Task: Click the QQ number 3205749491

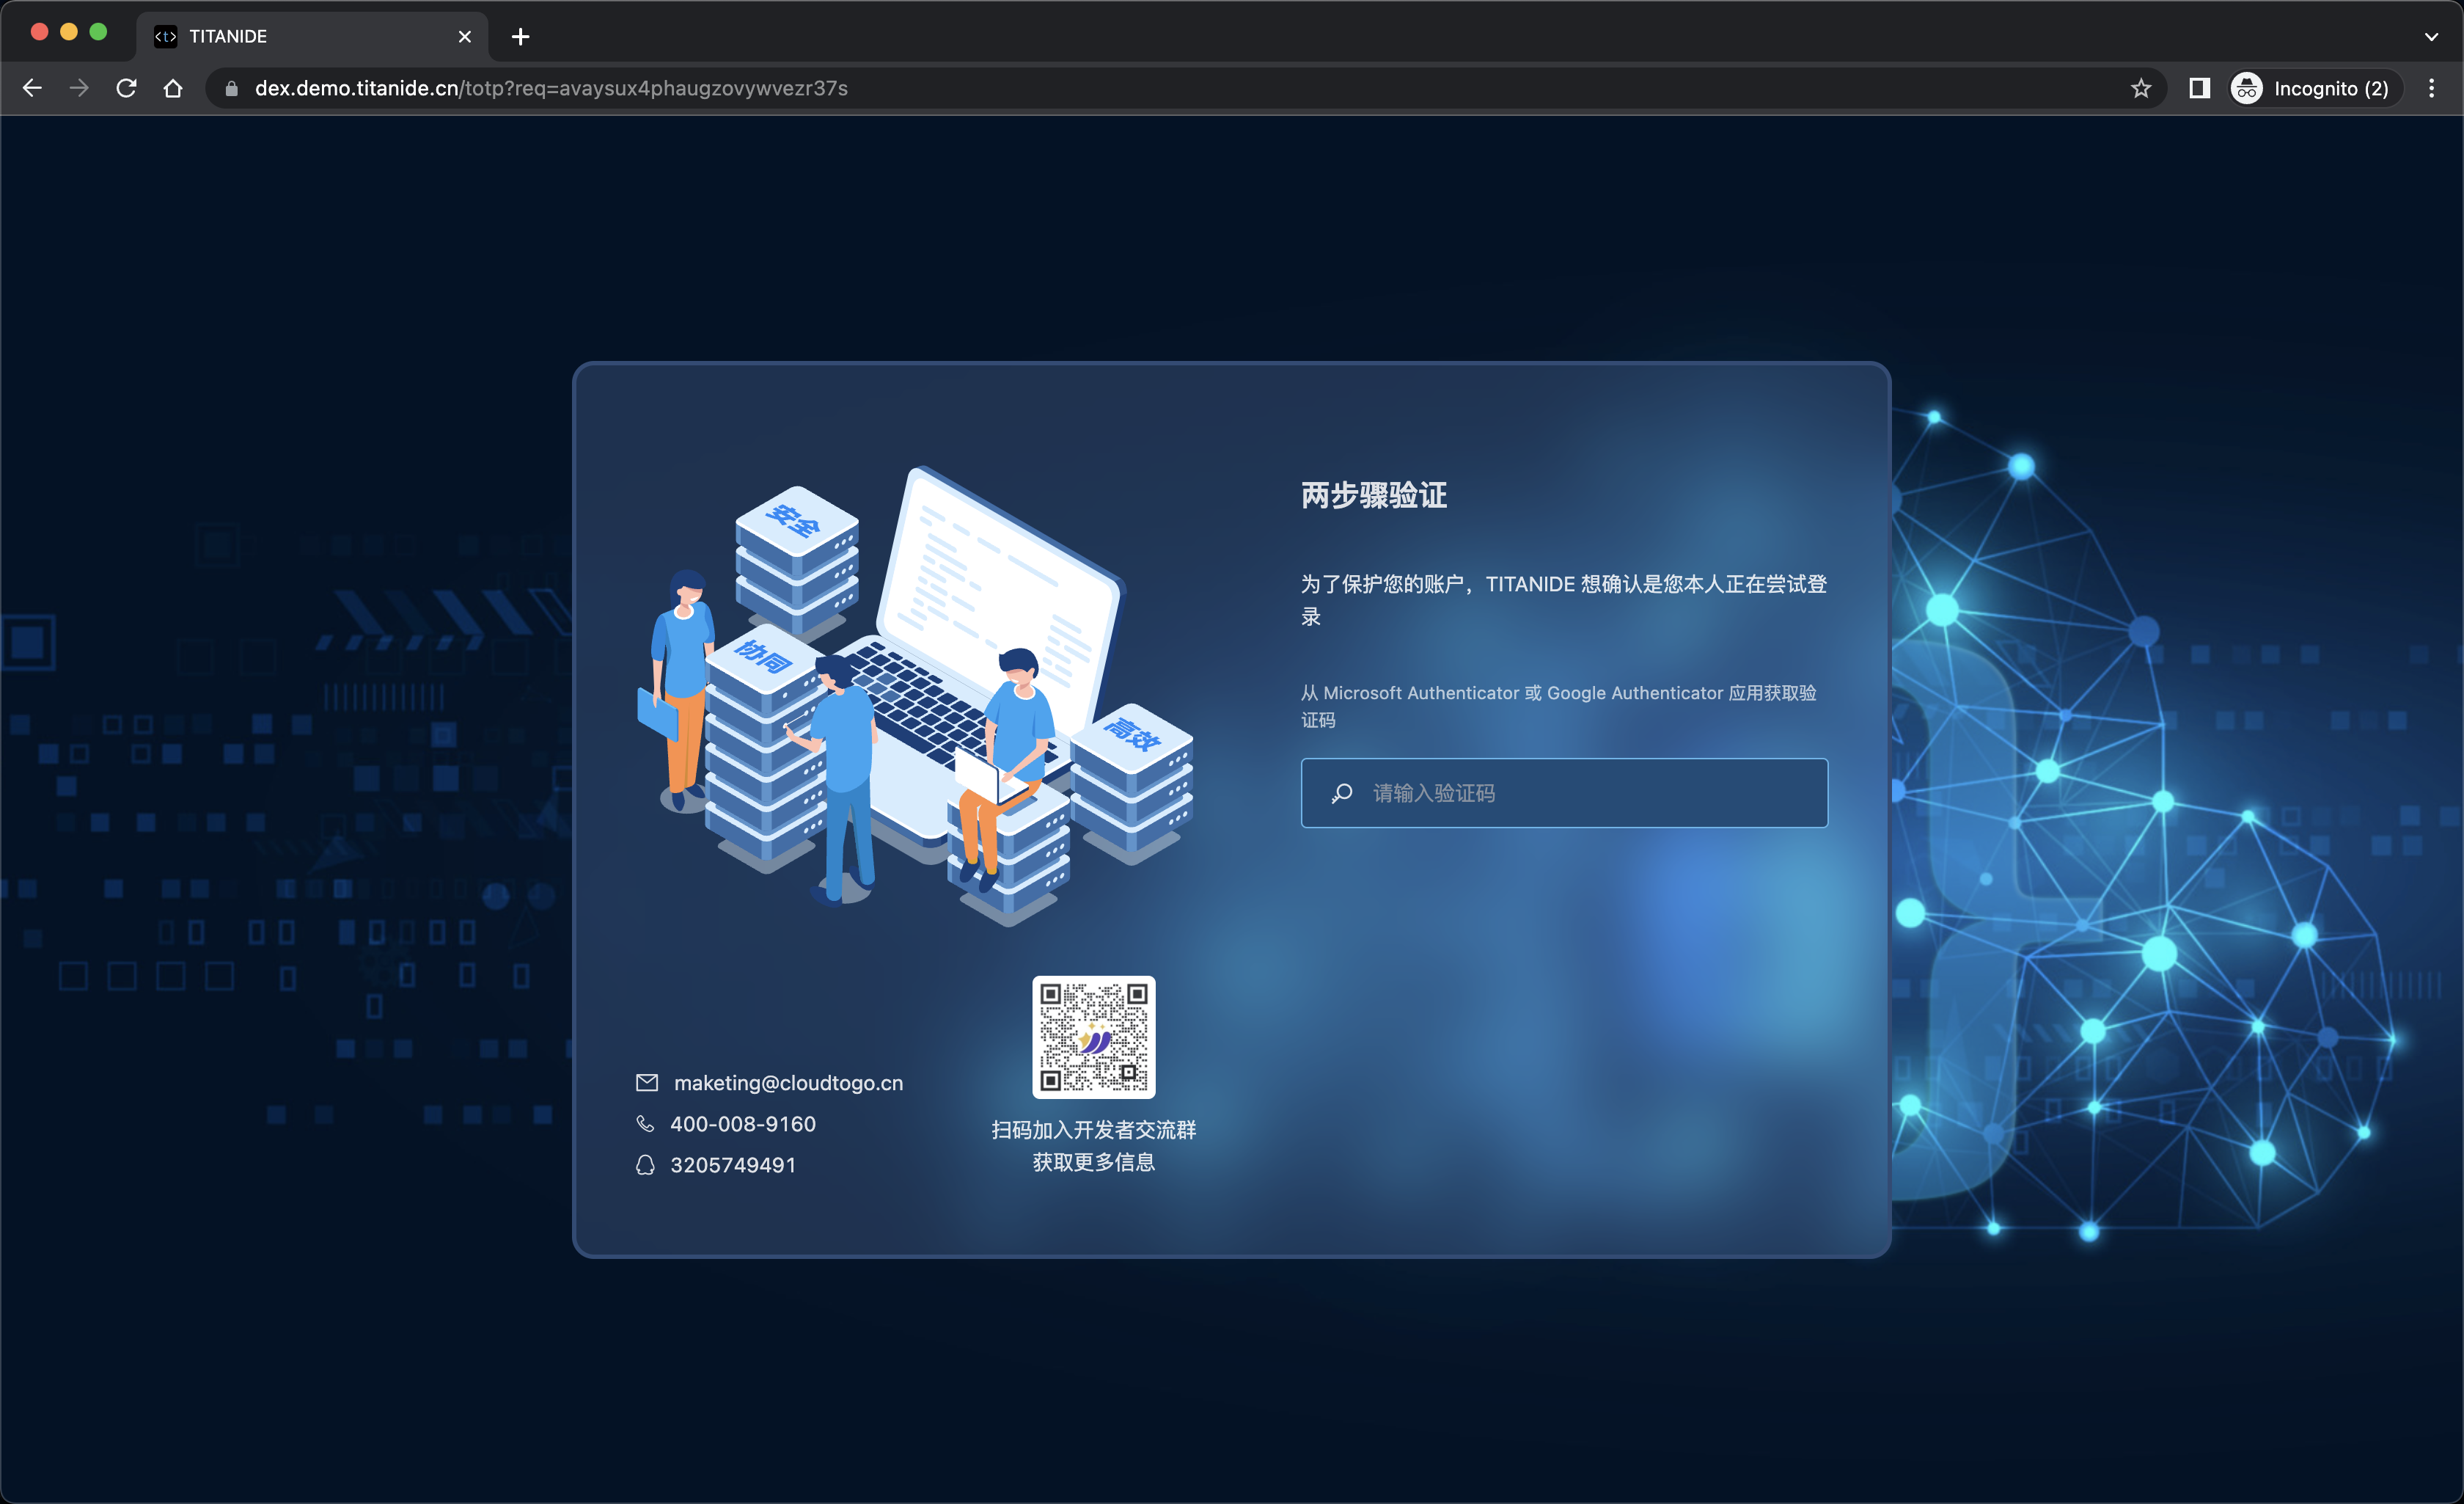Action: [732, 1165]
